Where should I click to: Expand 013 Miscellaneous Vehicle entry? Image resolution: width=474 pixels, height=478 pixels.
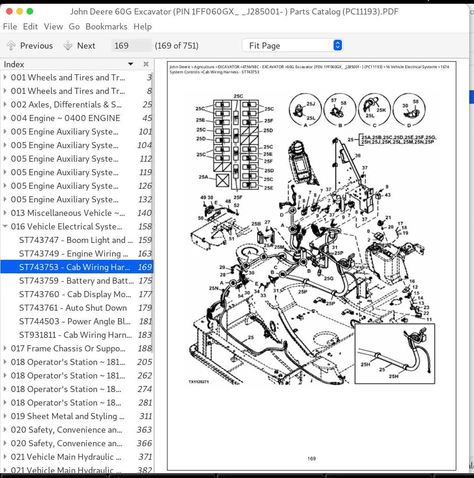pos(5,213)
